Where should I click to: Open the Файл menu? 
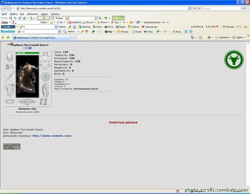pos(4,14)
